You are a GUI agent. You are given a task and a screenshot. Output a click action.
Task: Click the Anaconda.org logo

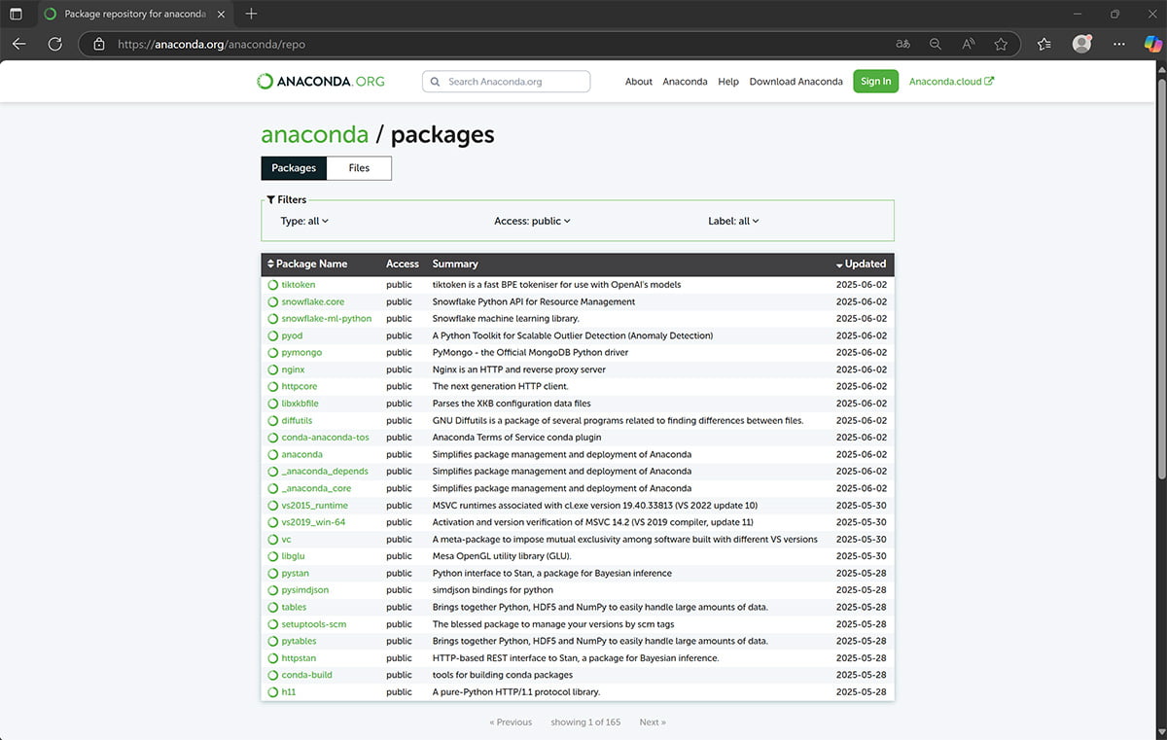pyautogui.click(x=320, y=82)
